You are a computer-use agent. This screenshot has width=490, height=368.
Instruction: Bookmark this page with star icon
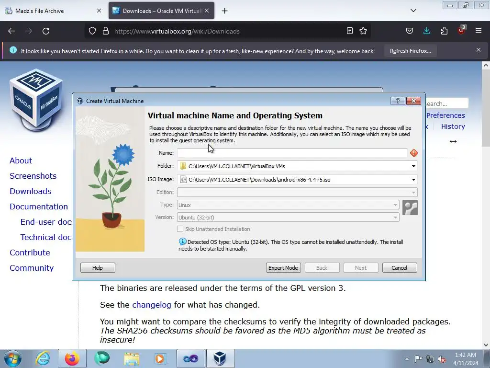[x=363, y=31]
